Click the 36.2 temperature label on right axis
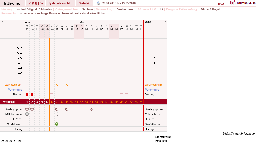The height and width of the screenshot is (147, 256). coord(152,73)
